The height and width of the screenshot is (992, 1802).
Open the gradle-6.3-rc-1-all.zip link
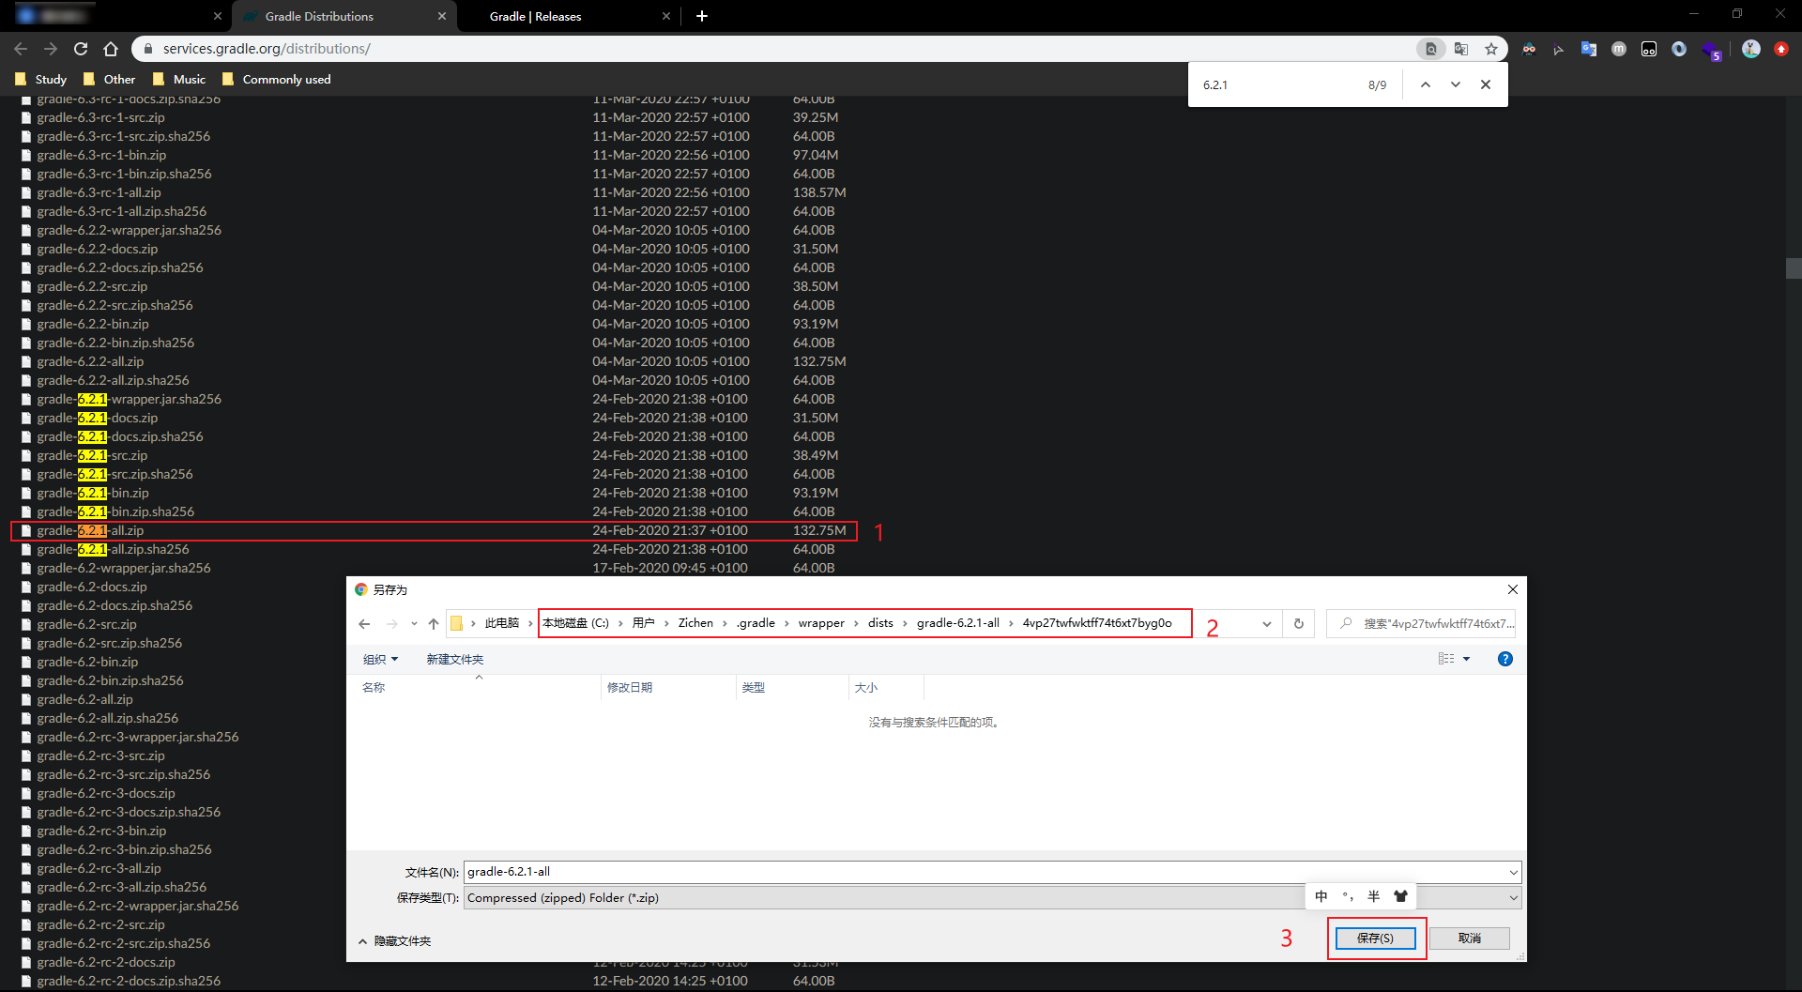pos(99,192)
